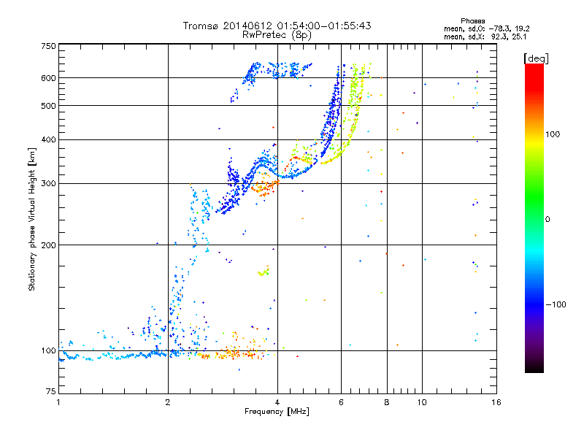Click the y-axis tick label '600'
This screenshot has width=584, height=438.
click(48, 78)
